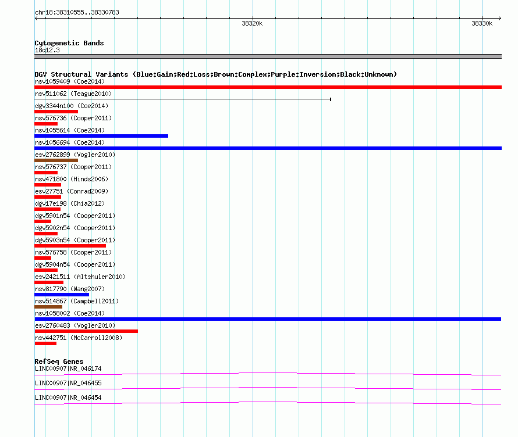Click the ruler's left arrow end
This screenshot has height=437, width=518.
pos(37,19)
